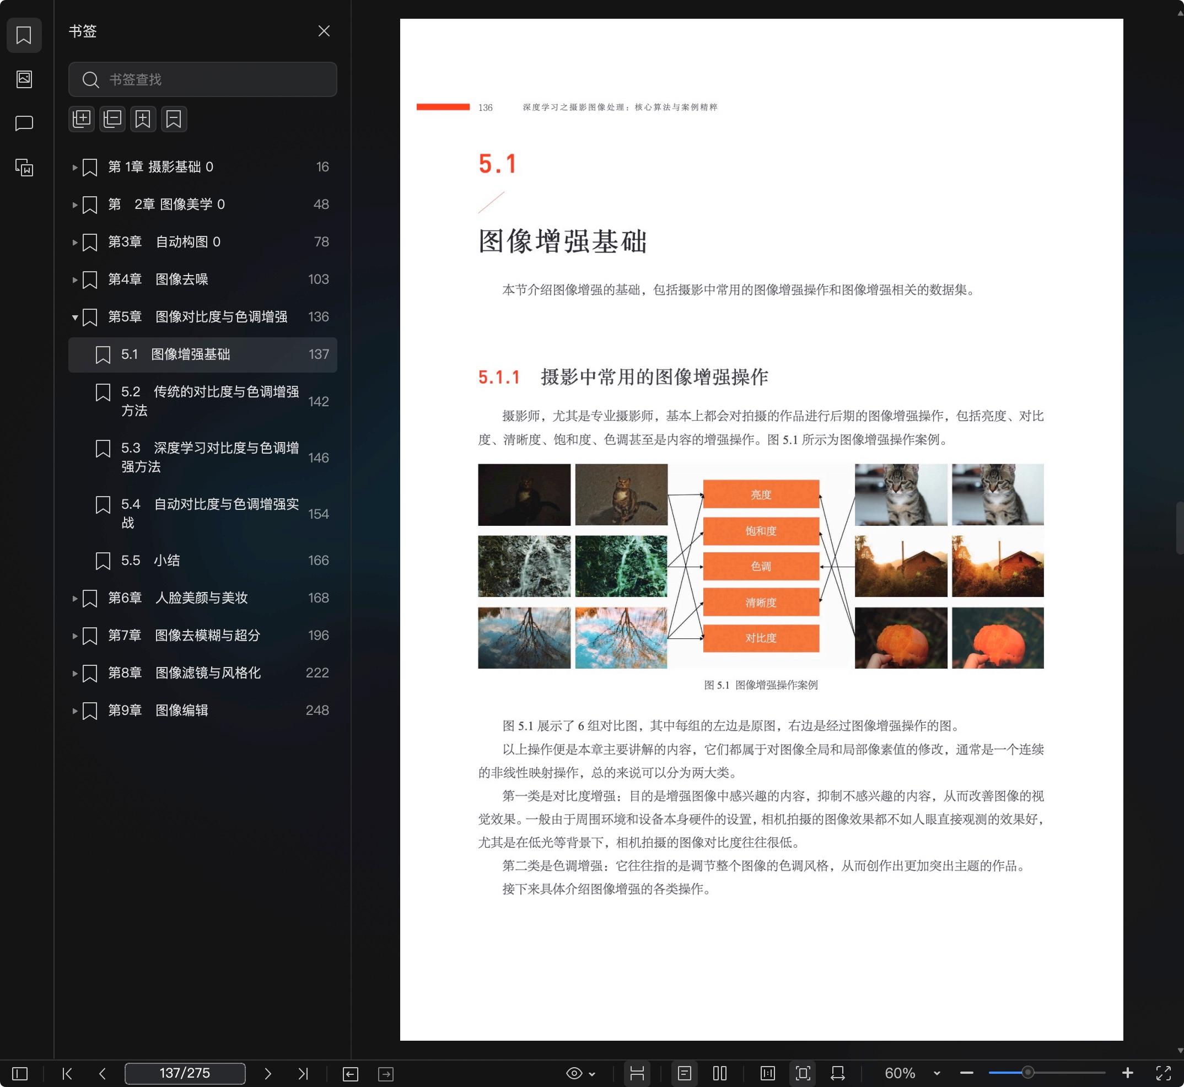Viewport: 1184px width, 1087px height.
Task: Adjust the zoom slider handle
Action: click(x=1027, y=1073)
